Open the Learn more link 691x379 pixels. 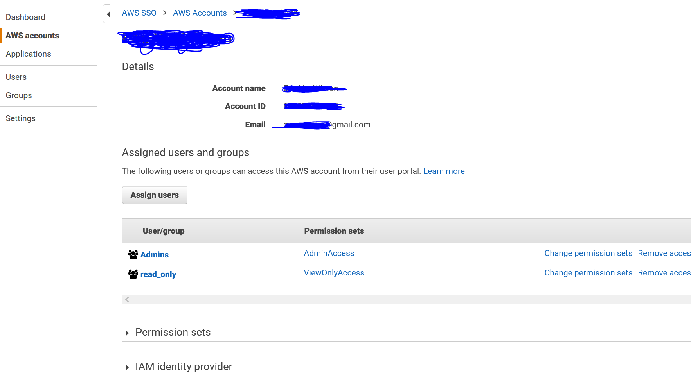tap(444, 171)
